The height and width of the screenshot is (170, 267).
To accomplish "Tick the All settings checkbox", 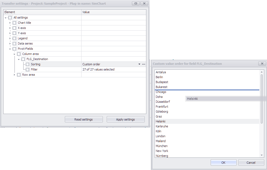I will (x=10, y=17).
